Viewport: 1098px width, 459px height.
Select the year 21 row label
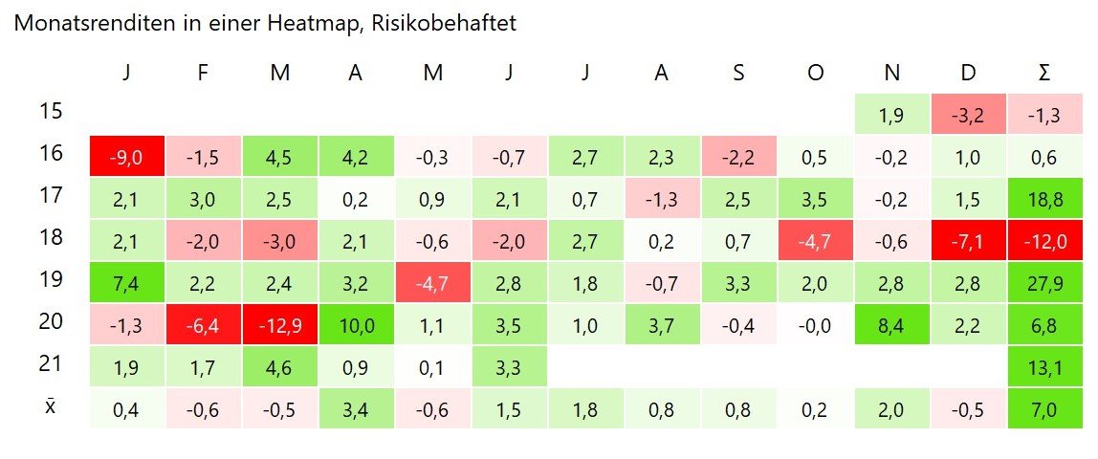tap(50, 364)
